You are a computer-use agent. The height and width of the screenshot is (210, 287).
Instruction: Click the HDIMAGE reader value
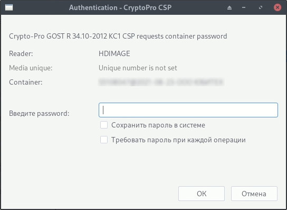114,53
